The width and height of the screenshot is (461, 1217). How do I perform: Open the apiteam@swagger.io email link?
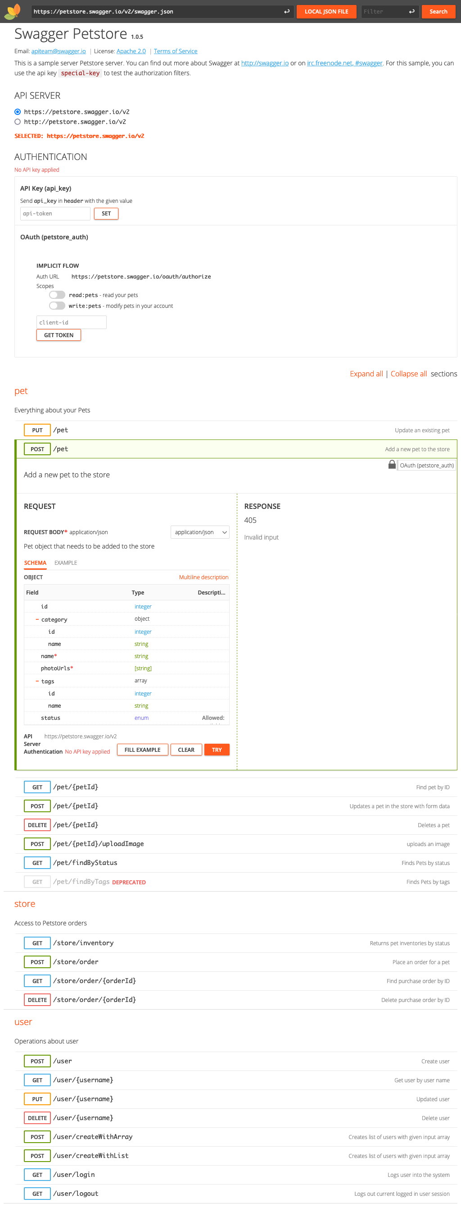pyautogui.click(x=59, y=51)
